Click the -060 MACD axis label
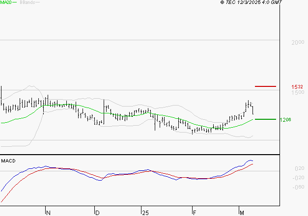 click(298, 187)
